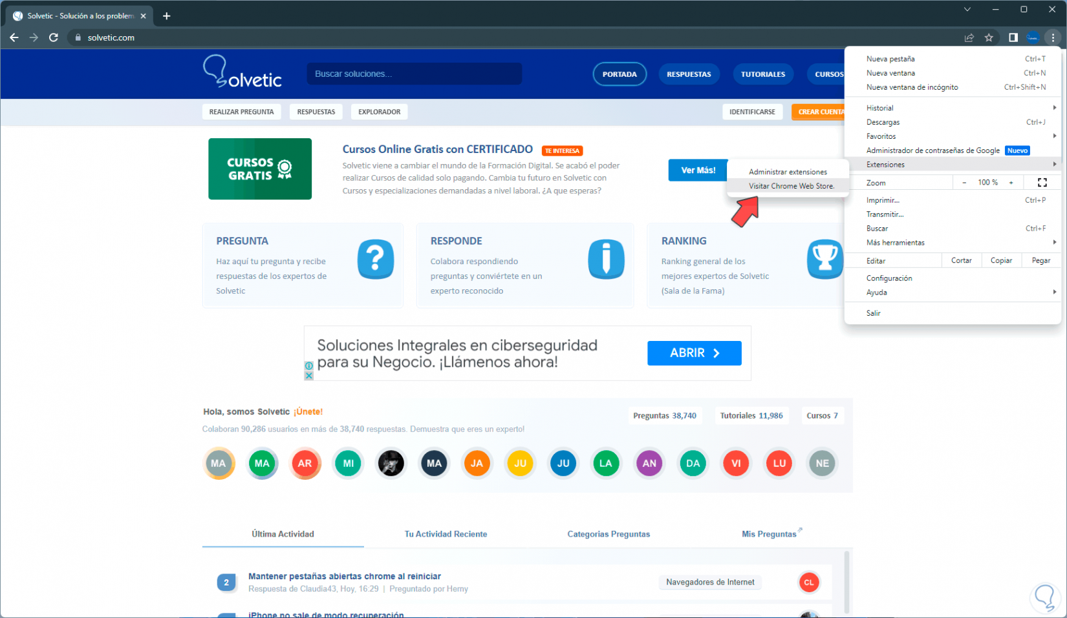Click the ABRIR ad button

pyautogui.click(x=695, y=353)
